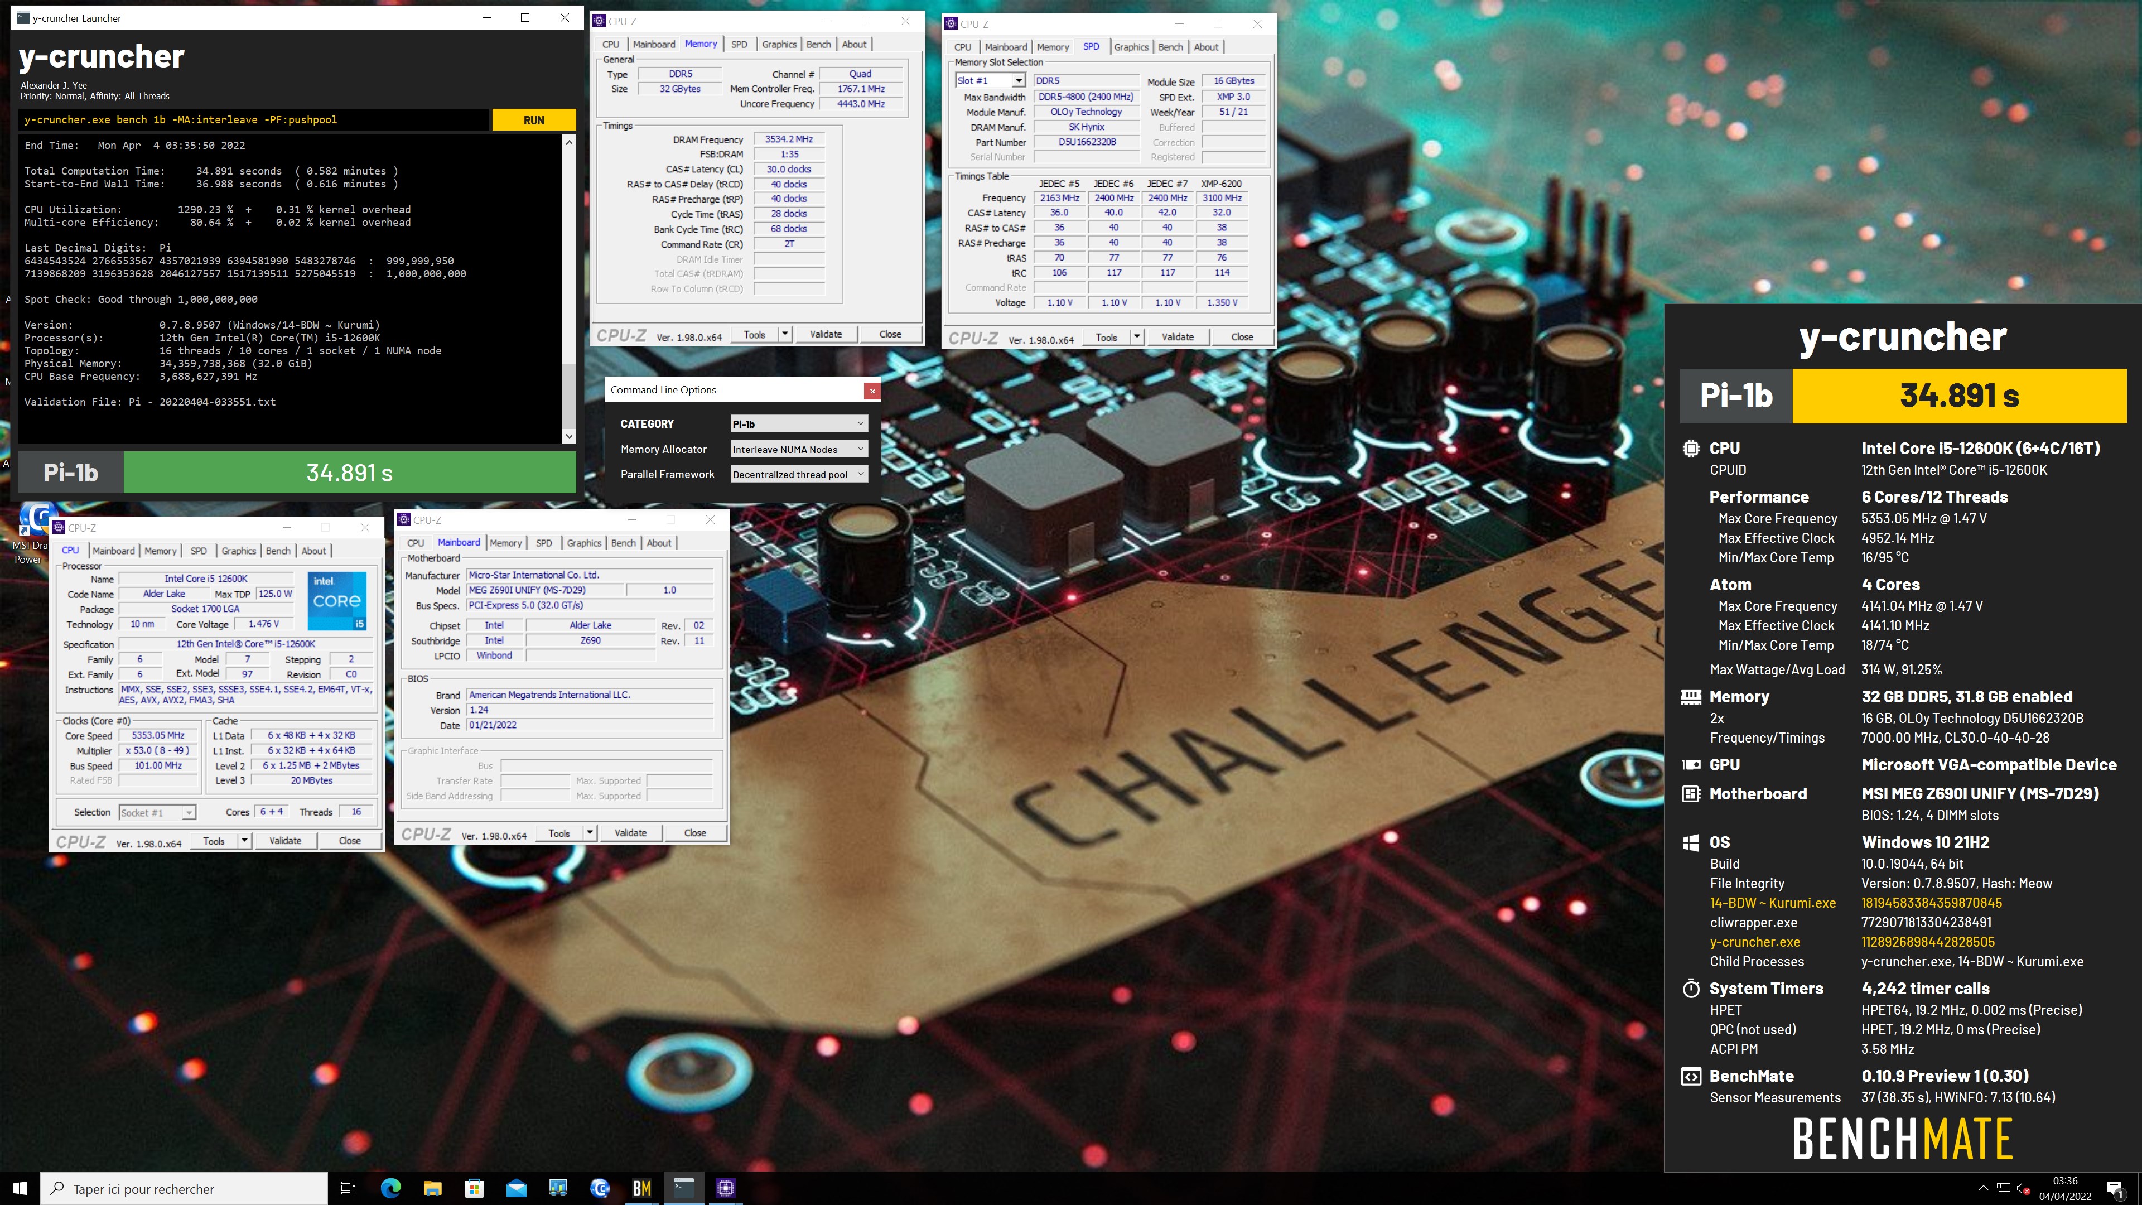Click the y-cruncher.exe yellow entry in BenchMate

point(1754,941)
